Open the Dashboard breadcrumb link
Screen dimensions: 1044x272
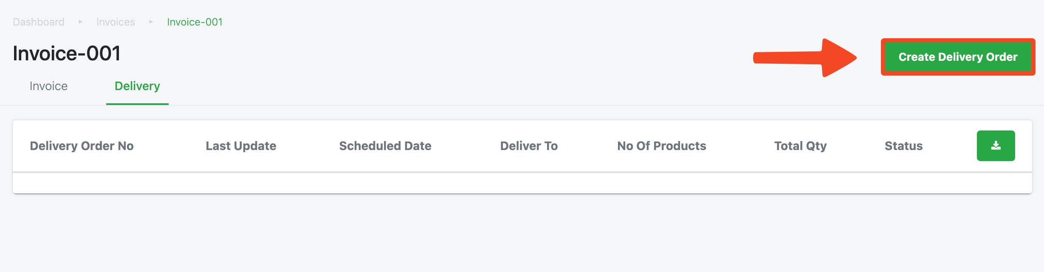coord(39,22)
